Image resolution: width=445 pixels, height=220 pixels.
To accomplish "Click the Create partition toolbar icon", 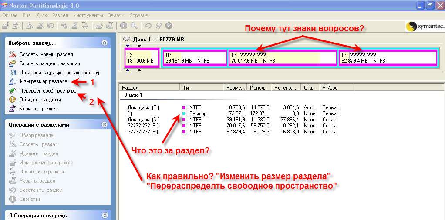I will (x=30, y=26).
